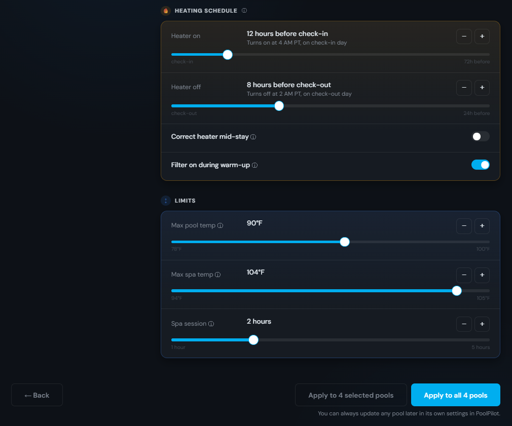Screen dimensions: 512x426
Task: Open Max pool temp info icon
Action: click(x=220, y=226)
